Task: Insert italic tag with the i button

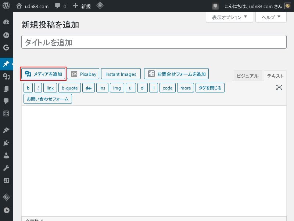Action: point(38,88)
